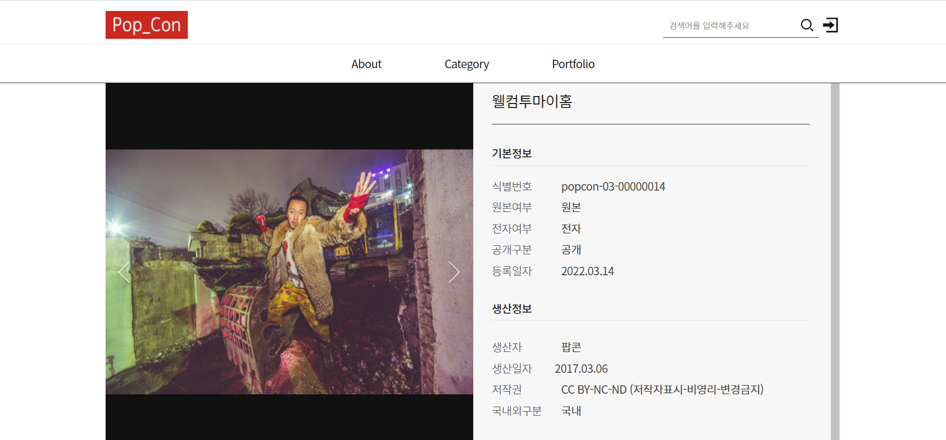The width and height of the screenshot is (946, 440).
Task: Click the CC BY-NC-ND license text
Action: [x=662, y=390]
